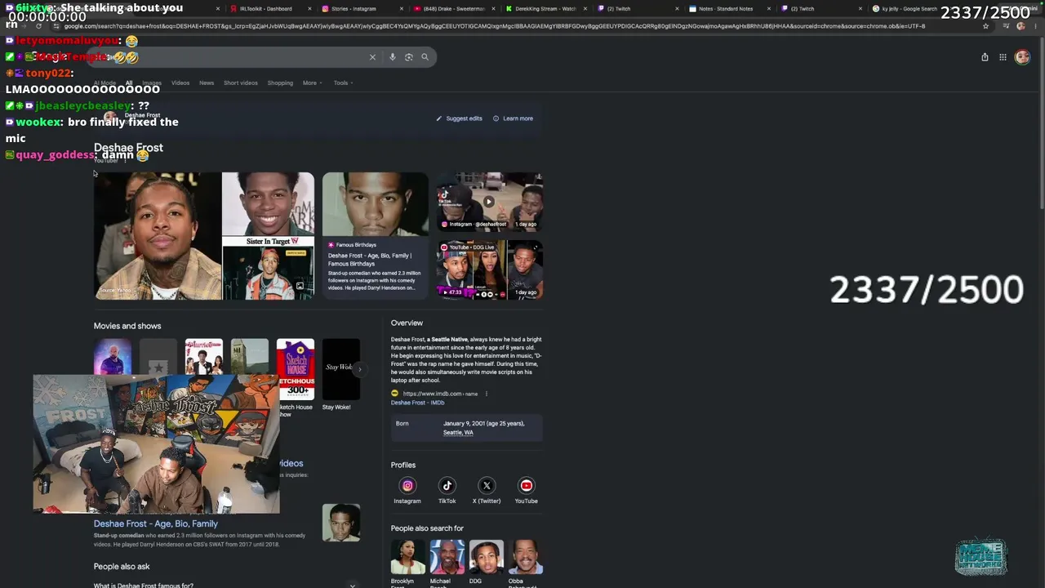
Task: Switch to the Drake - Sweeterman tab
Action: pos(454,9)
